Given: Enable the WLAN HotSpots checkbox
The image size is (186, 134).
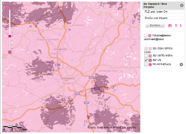Looking at the screenshot, I should click(x=146, y=65).
